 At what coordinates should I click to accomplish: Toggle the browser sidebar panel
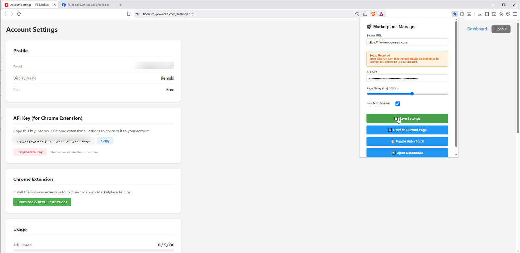coord(487,14)
